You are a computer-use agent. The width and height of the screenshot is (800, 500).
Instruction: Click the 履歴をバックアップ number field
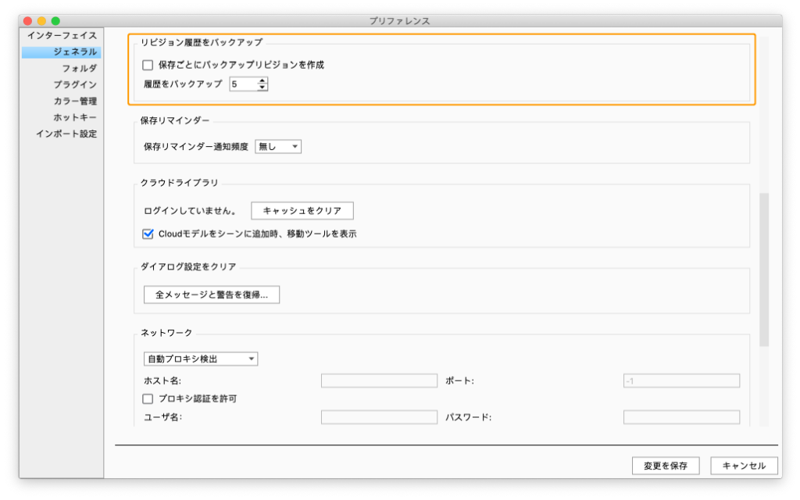click(x=244, y=84)
